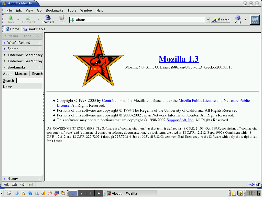The height and width of the screenshot is (197, 262).
Task: Click the blue house icon in the KDE panel
Action: 30,193
